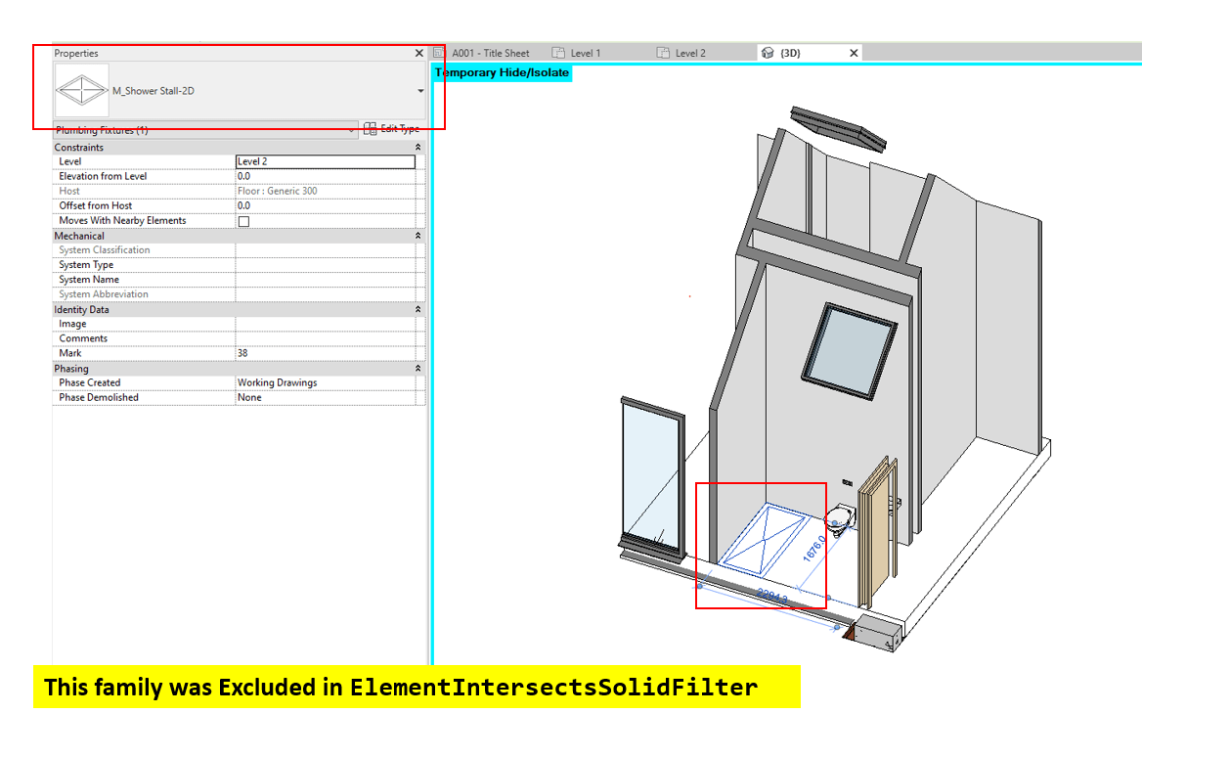
Task: Click the Edit Type button
Action: pyautogui.click(x=391, y=129)
